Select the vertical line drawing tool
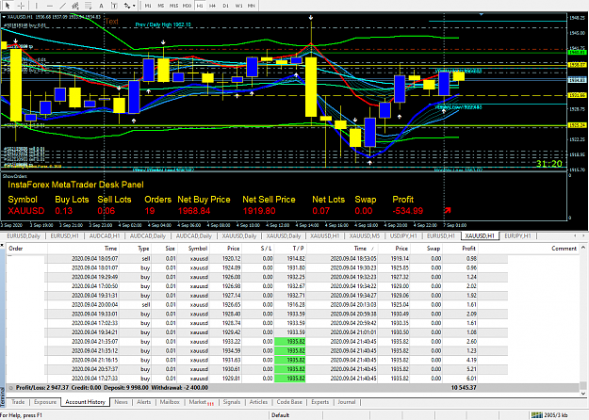The height and width of the screenshot is (420, 589). click(36, 6)
